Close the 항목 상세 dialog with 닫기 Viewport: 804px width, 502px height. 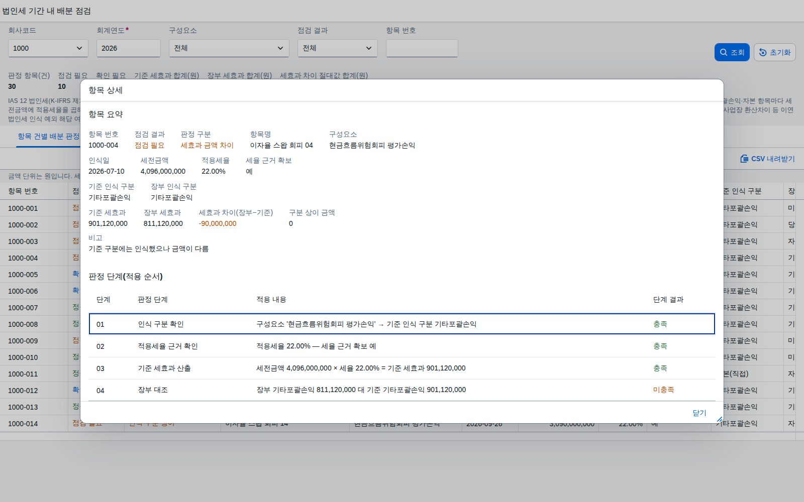699,413
